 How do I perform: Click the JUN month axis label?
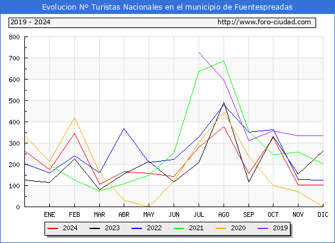click(x=174, y=214)
